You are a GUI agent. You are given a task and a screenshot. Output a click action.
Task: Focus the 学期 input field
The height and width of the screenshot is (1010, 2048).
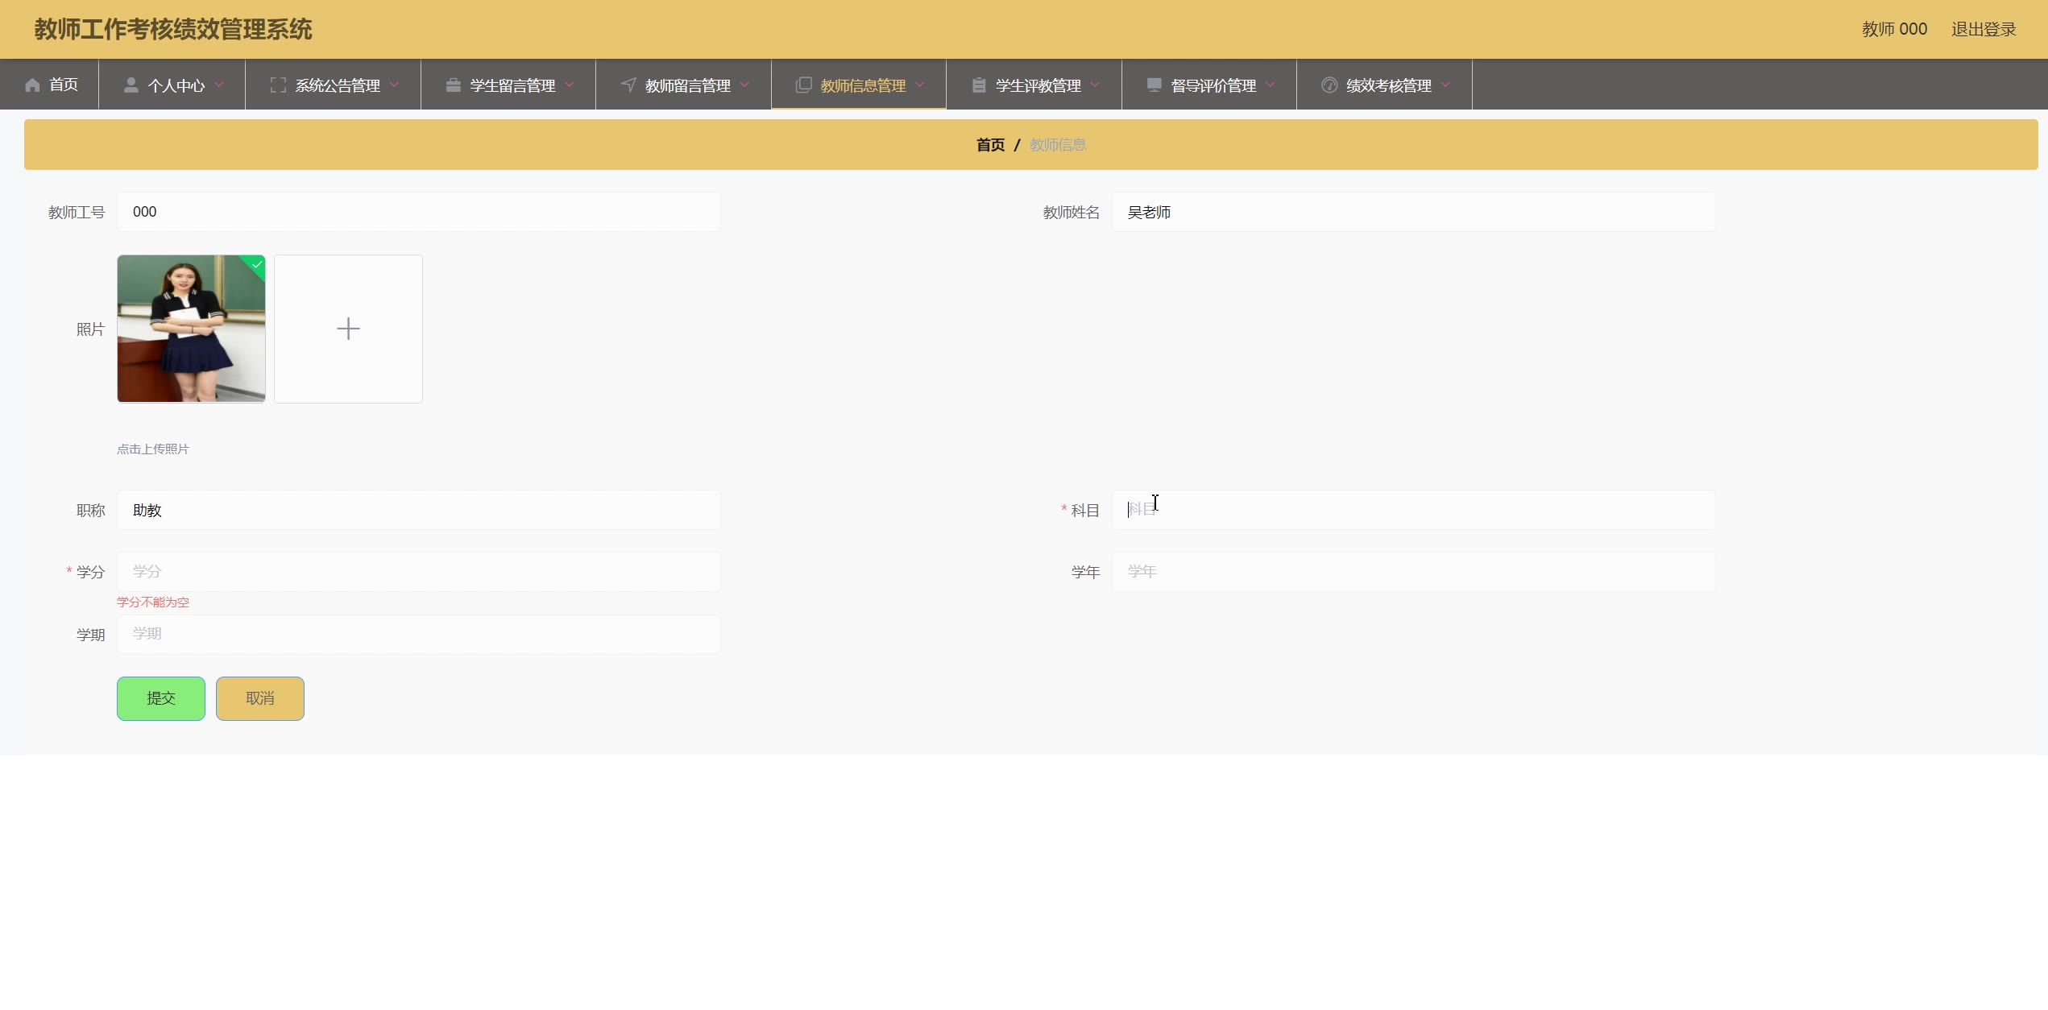pyautogui.click(x=419, y=635)
